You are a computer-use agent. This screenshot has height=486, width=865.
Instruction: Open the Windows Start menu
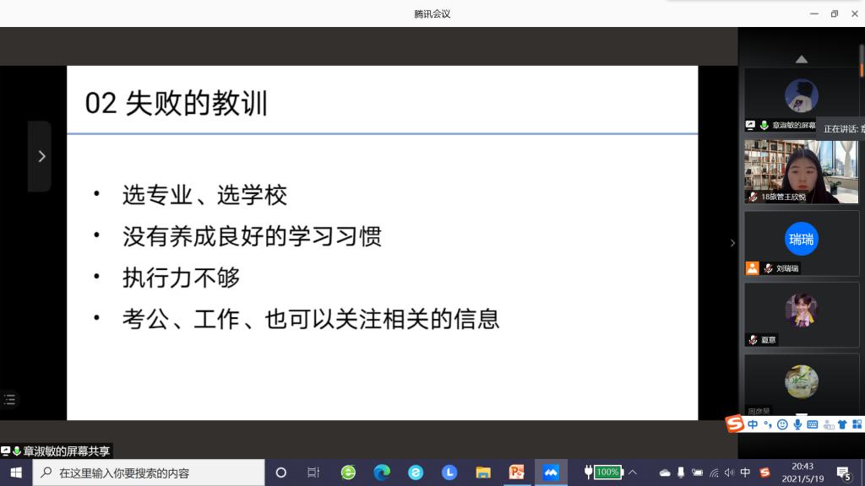coord(16,472)
